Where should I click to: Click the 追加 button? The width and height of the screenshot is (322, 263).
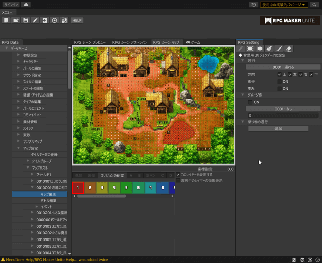[x=278, y=129]
